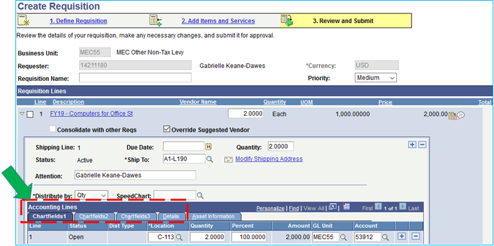Click the Modify Shipping Address link
Viewport: 494px width, 246px height.
click(x=269, y=159)
